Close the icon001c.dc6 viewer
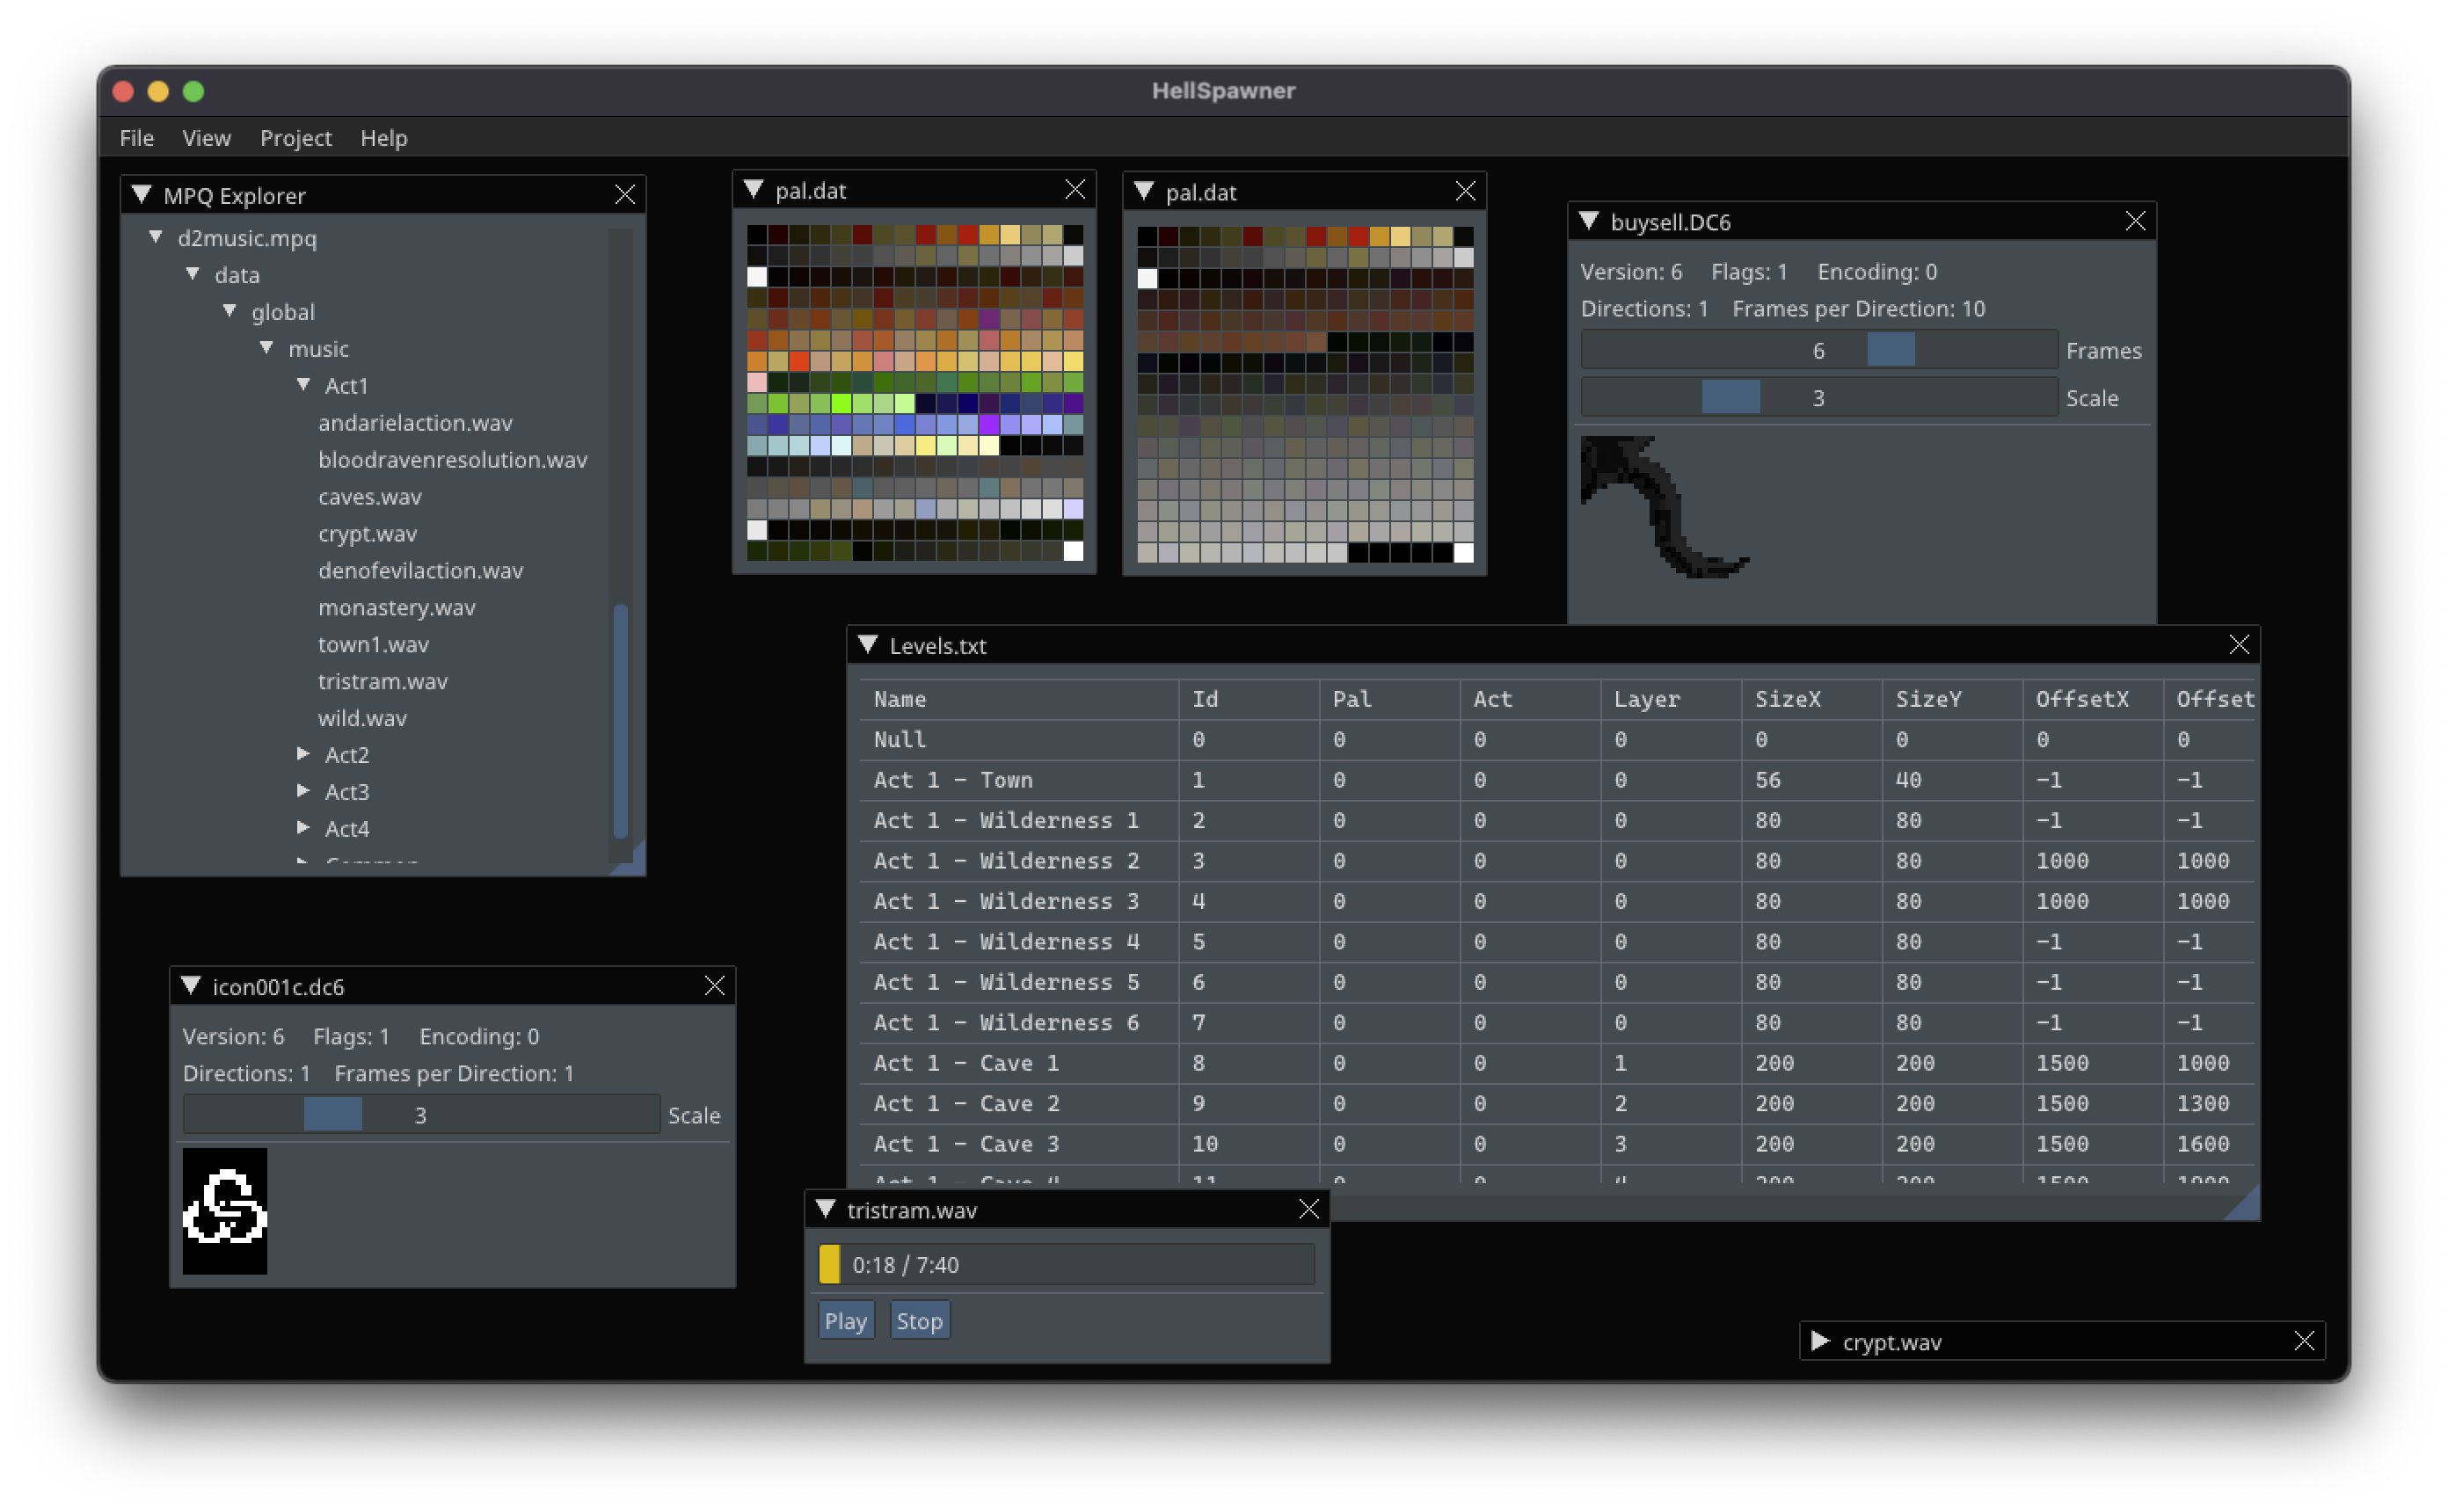2448x1512 pixels. tap(714, 986)
